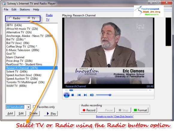Adjust the player volume slider
The width and height of the screenshot is (174, 131).
click(x=110, y=95)
